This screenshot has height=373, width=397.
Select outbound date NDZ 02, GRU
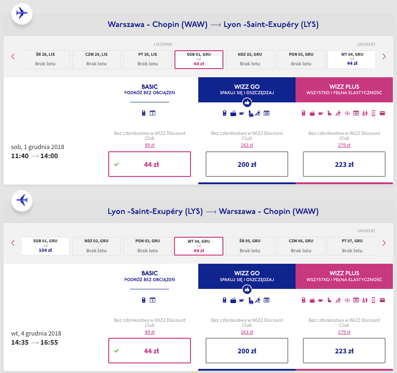pyautogui.click(x=250, y=59)
